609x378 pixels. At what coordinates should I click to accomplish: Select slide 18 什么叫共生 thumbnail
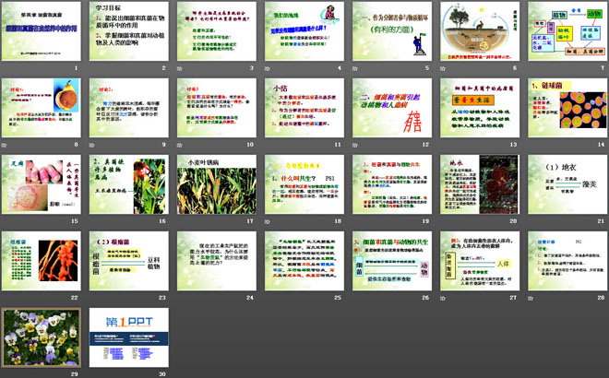tap(304, 184)
